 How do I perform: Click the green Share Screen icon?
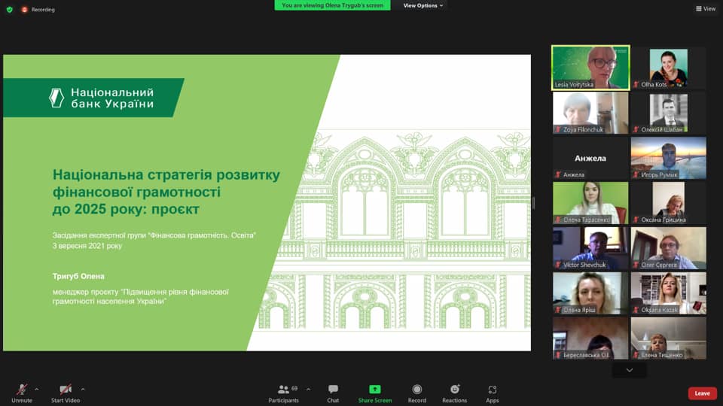(374, 389)
